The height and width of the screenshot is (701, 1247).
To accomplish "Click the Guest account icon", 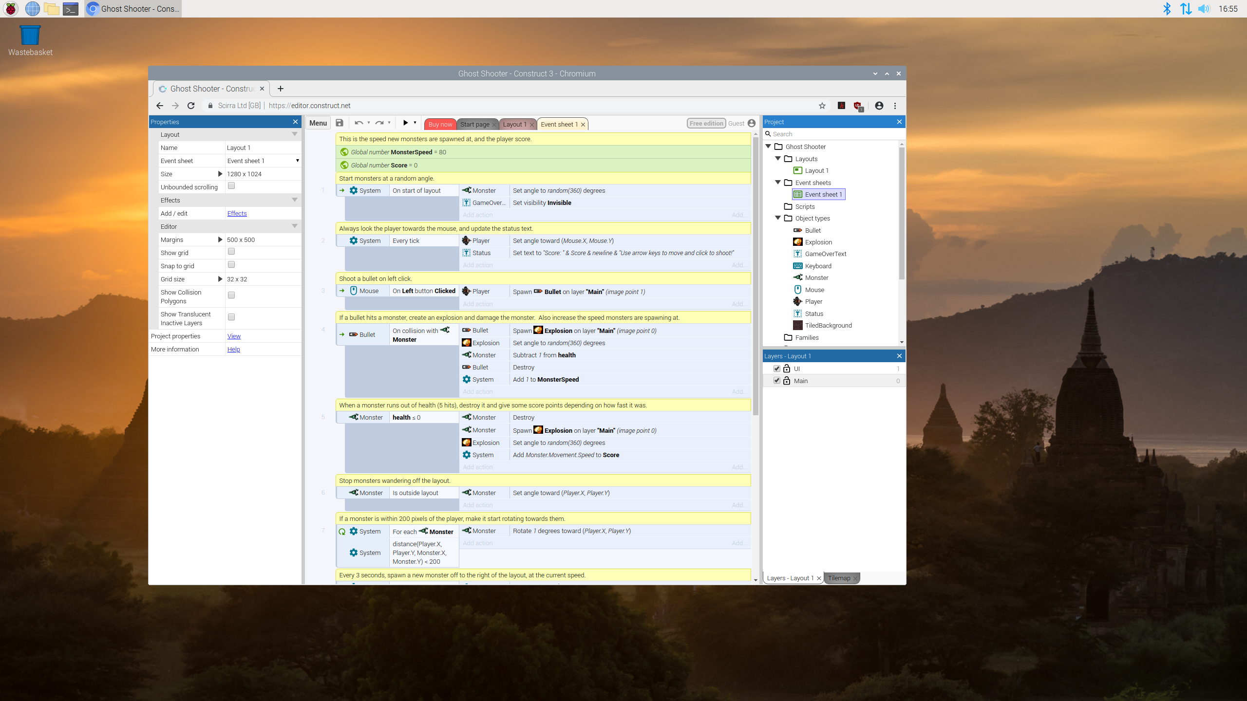I will click(752, 124).
